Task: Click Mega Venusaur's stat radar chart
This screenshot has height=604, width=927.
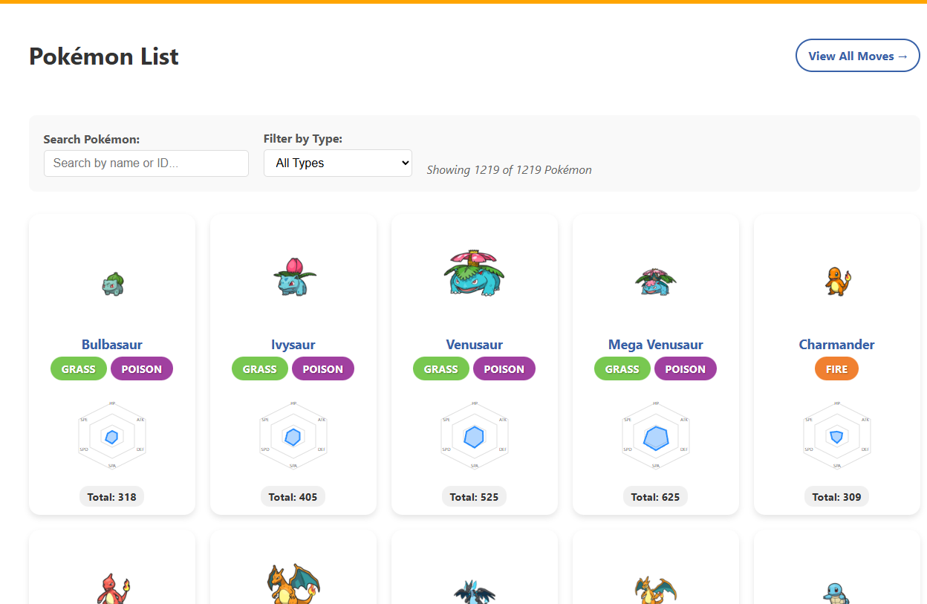Action: pyautogui.click(x=656, y=437)
